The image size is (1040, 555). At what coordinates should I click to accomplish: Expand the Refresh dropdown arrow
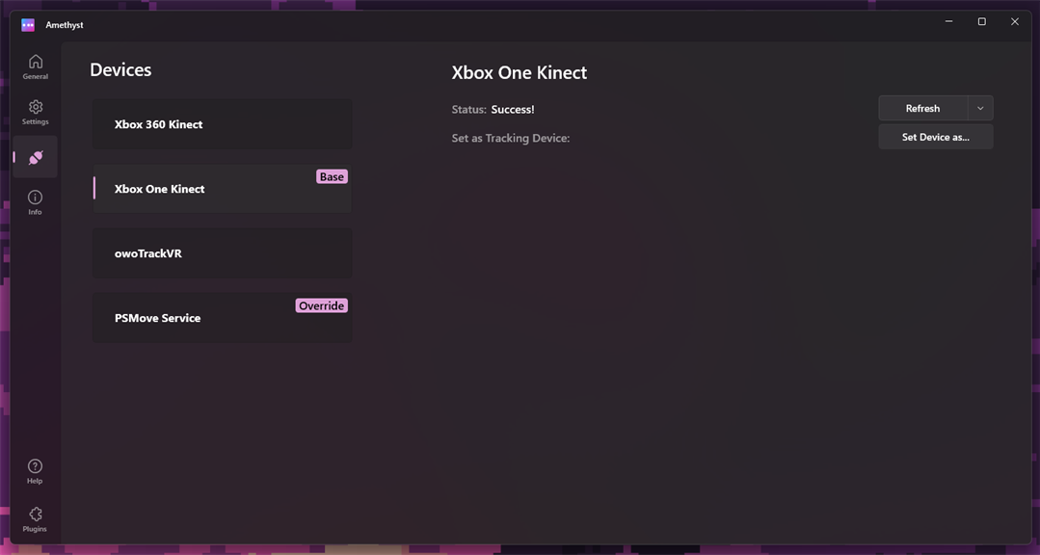pos(980,108)
